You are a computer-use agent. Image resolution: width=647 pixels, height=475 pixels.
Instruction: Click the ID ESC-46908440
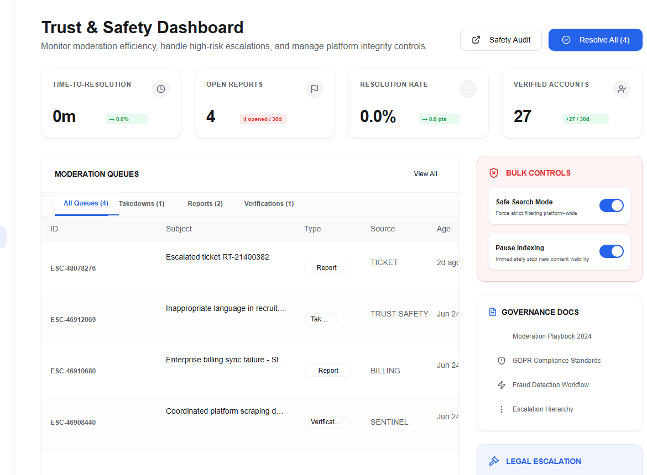73,423
